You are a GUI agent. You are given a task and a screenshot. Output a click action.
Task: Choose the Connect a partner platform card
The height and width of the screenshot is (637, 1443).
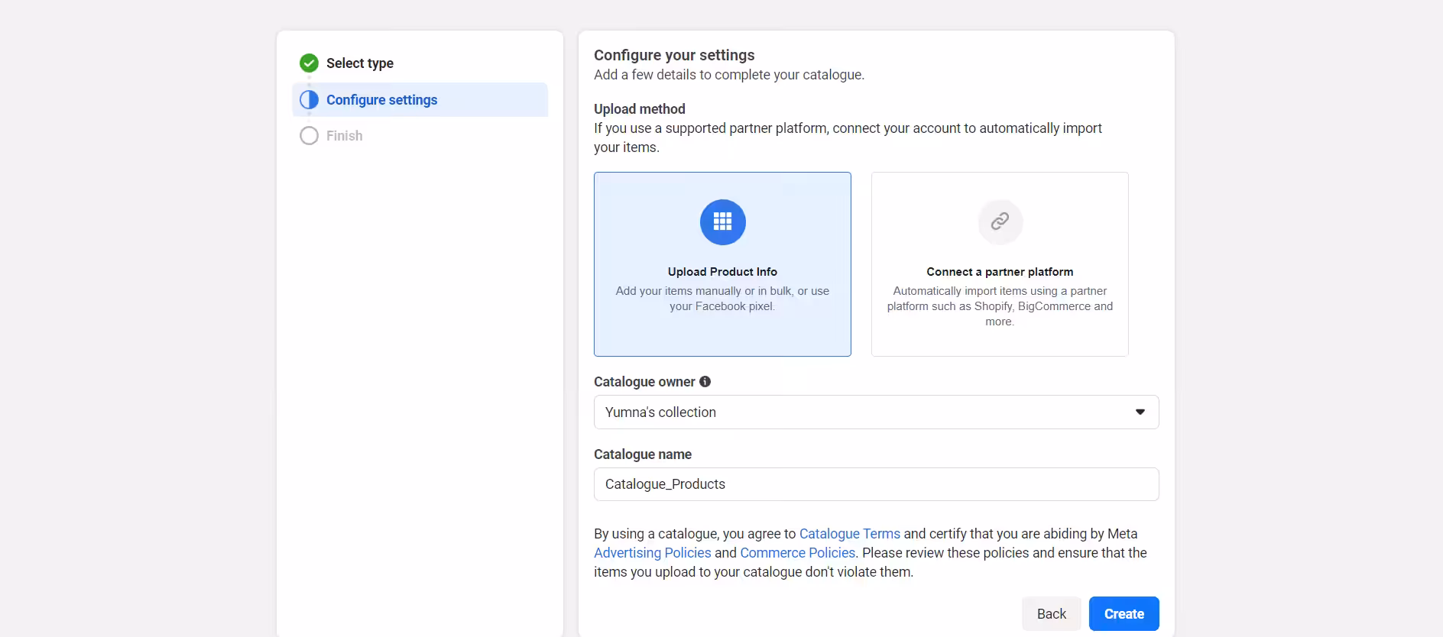tap(1000, 264)
